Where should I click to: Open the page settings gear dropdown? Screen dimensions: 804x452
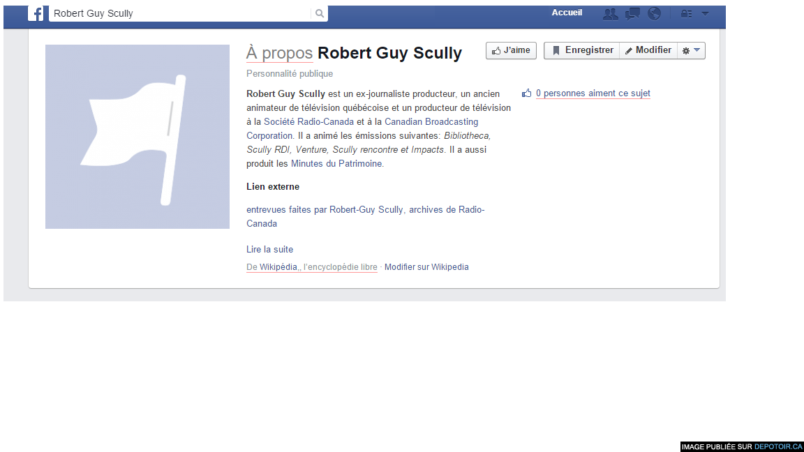tap(691, 51)
